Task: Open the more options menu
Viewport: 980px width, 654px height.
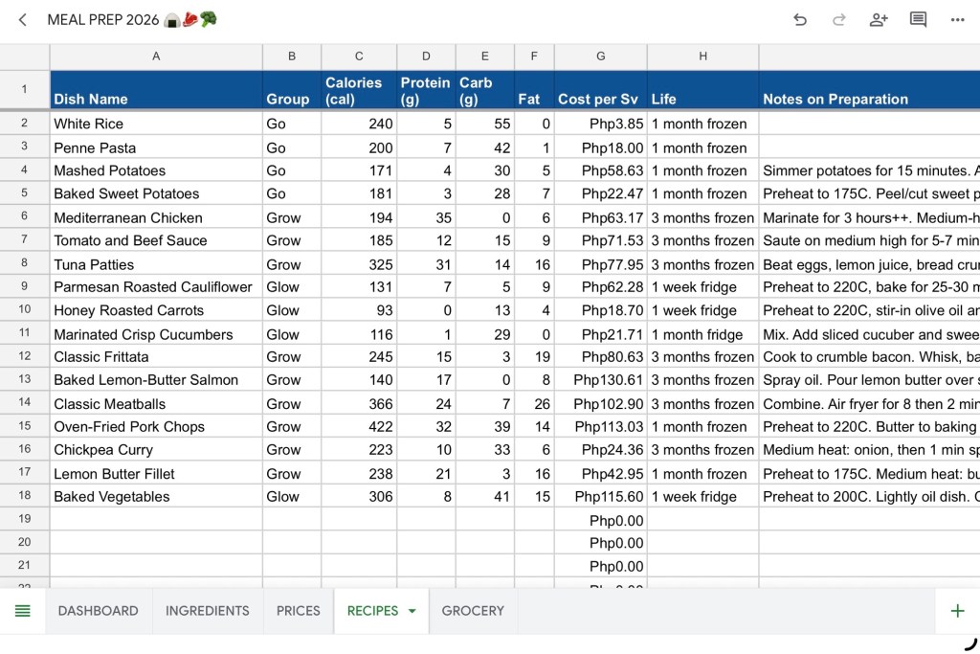Action: [957, 20]
